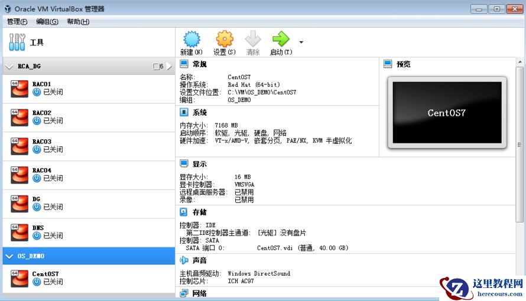Click RAC01 powered-off status icon
The height and width of the screenshot is (301, 526).
coord(37,92)
